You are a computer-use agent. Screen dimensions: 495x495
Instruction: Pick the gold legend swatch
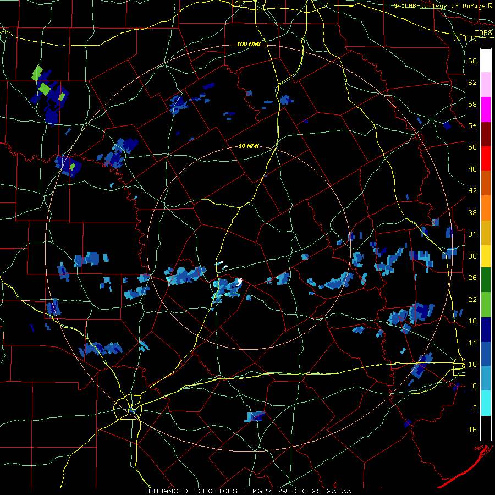coord(486,232)
